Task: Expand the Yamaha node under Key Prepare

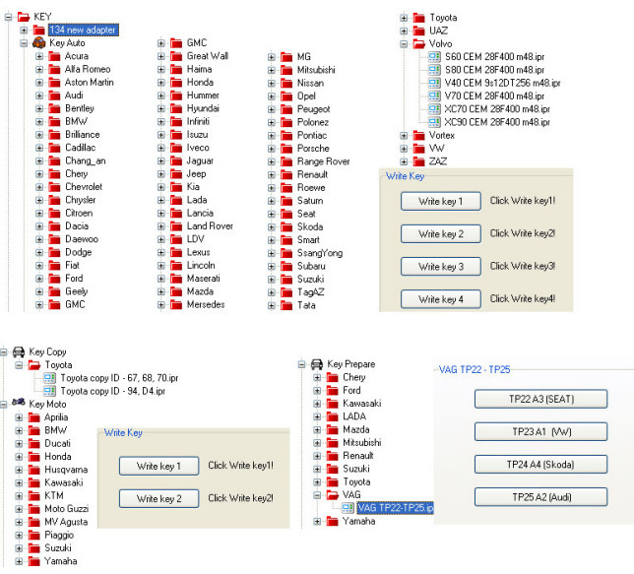Action: pos(317,521)
